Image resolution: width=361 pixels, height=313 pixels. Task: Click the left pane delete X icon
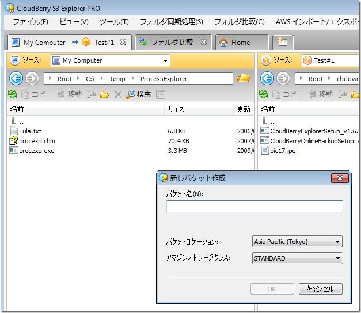pos(117,94)
